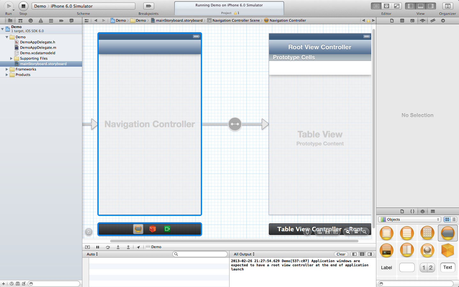Select the green Exit icon in scene dock
The image size is (459, 287).
[x=167, y=229]
